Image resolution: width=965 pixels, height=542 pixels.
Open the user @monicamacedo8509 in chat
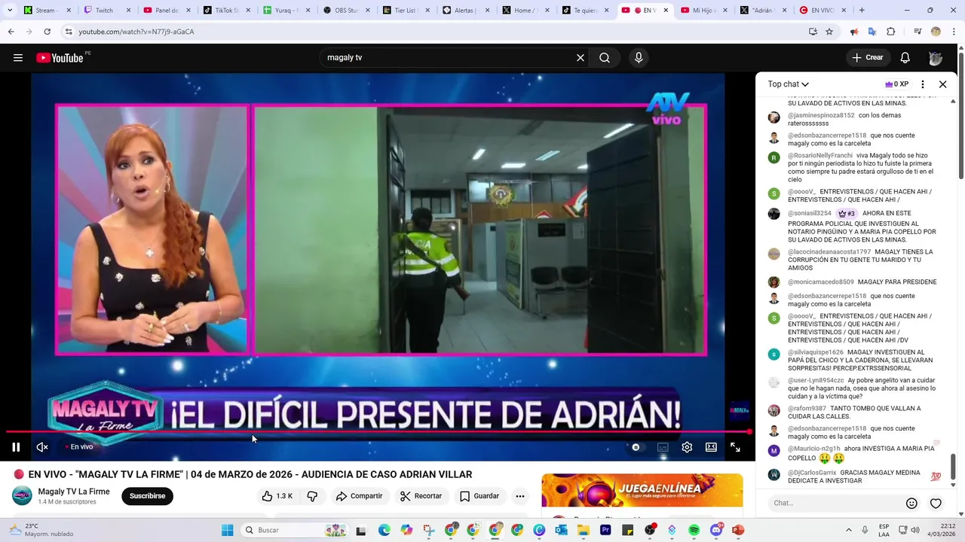click(x=821, y=282)
